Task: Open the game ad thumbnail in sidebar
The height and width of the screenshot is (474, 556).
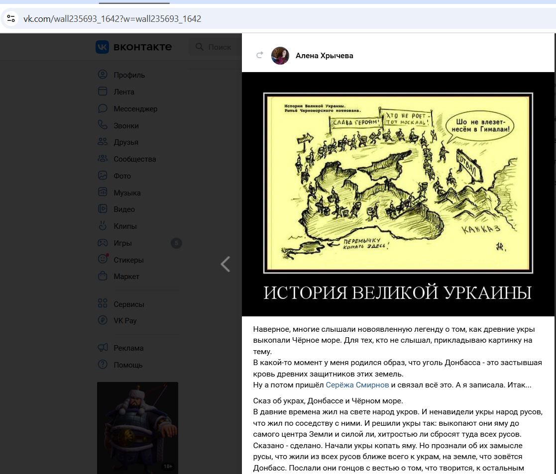Action: (137, 428)
